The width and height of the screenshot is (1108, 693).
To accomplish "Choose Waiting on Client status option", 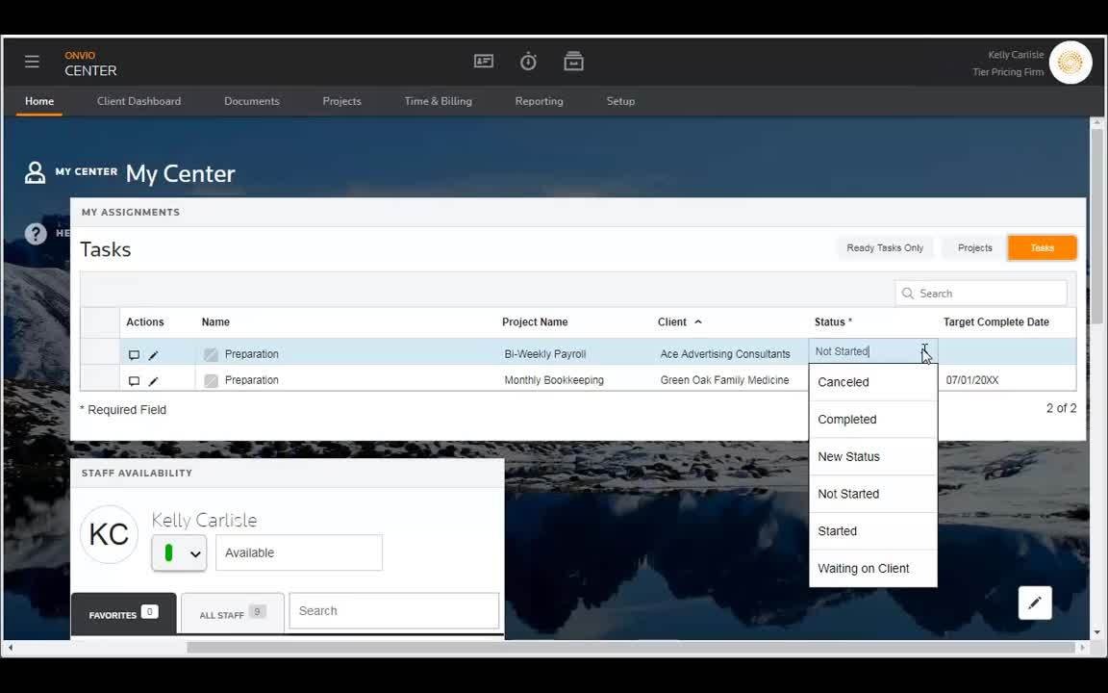I will (x=863, y=569).
